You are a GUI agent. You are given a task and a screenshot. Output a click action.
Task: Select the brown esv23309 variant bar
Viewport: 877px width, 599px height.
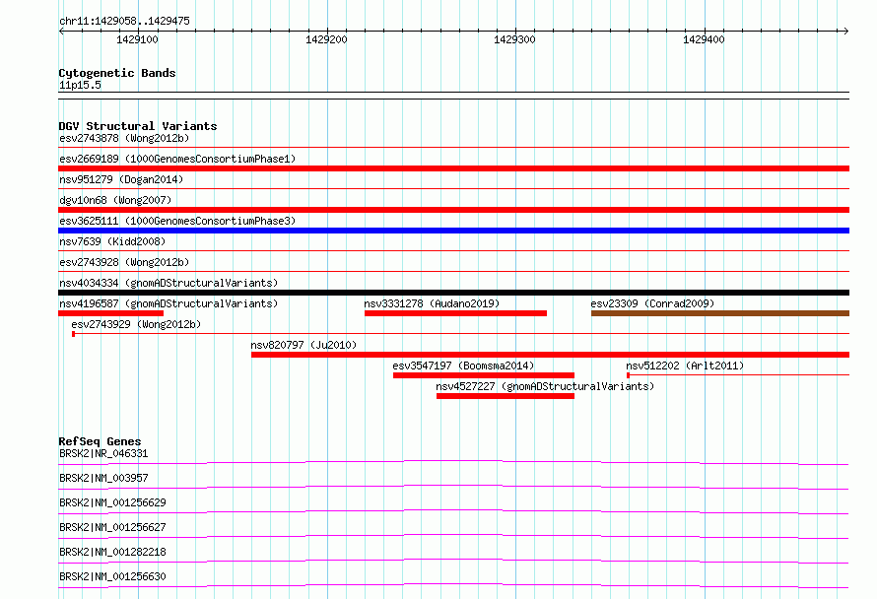720,313
